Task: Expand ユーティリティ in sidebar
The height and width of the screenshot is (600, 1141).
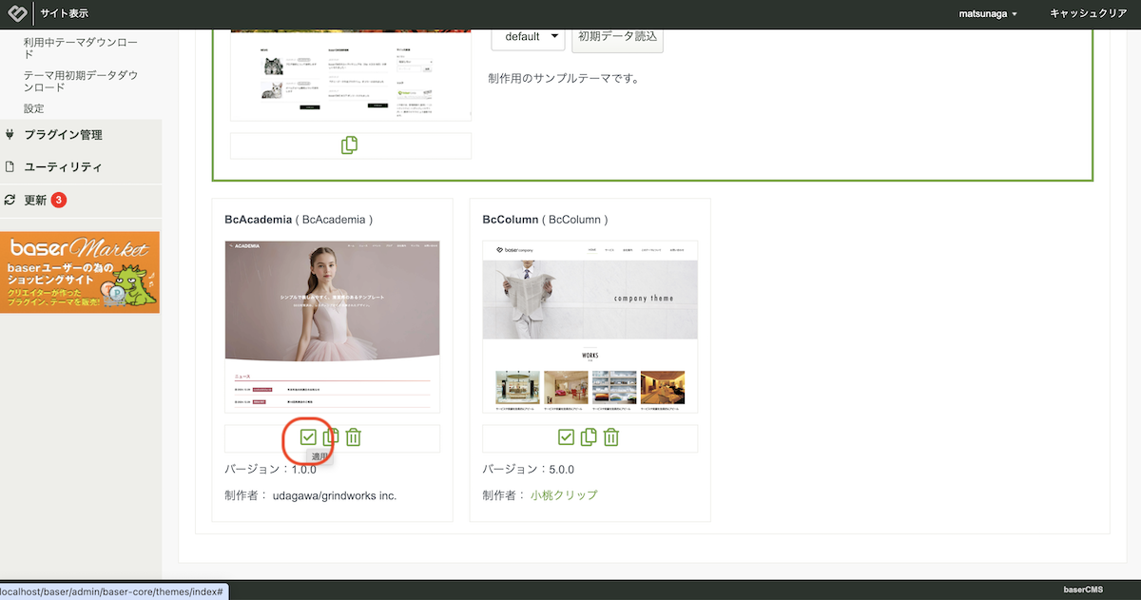Action: (x=63, y=167)
